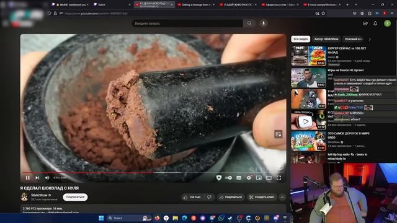Select the Похожий контент chip

pyautogui.click(x=354, y=39)
